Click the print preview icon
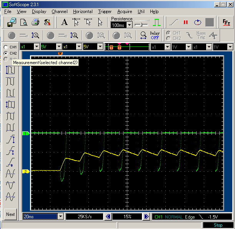The height and width of the screenshot is (229, 235). click(23, 22)
